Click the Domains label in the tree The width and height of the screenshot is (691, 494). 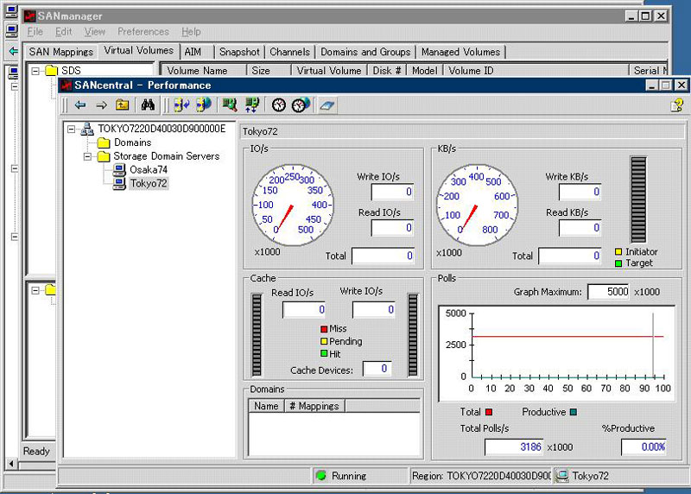[x=133, y=142]
